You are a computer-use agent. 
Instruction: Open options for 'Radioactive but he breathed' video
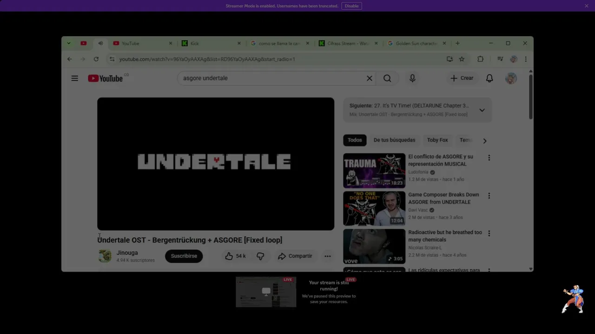(489, 233)
